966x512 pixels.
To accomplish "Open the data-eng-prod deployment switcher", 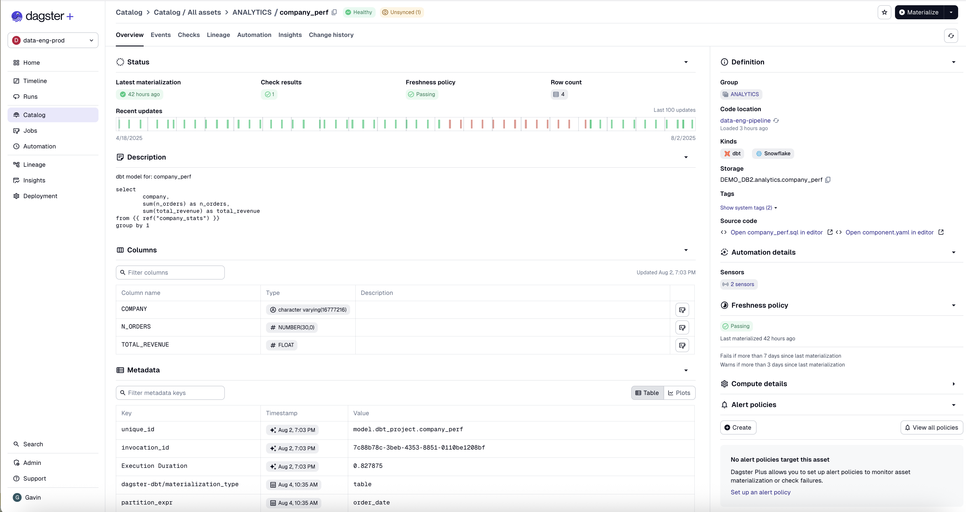I will (x=52, y=40).
